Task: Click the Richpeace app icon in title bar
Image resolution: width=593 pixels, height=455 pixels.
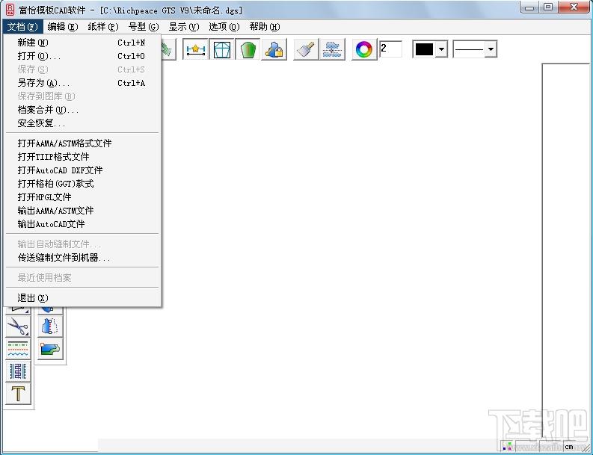Action: coord(10,10)
